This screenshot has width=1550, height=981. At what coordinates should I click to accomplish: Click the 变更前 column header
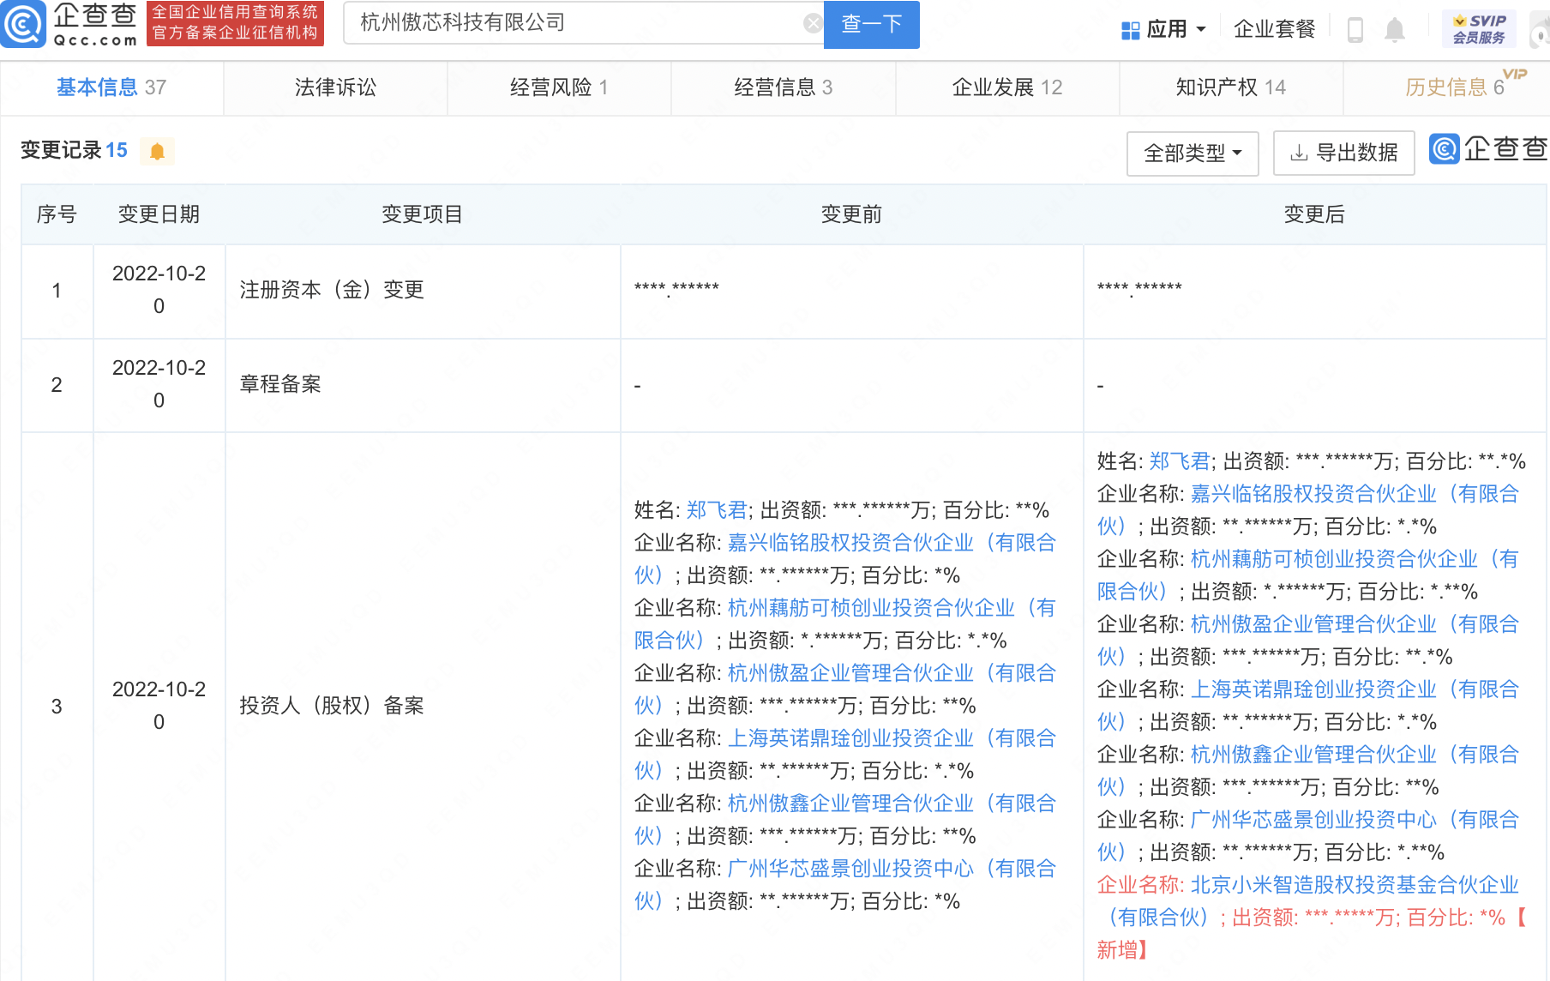(x=851, y=214)
